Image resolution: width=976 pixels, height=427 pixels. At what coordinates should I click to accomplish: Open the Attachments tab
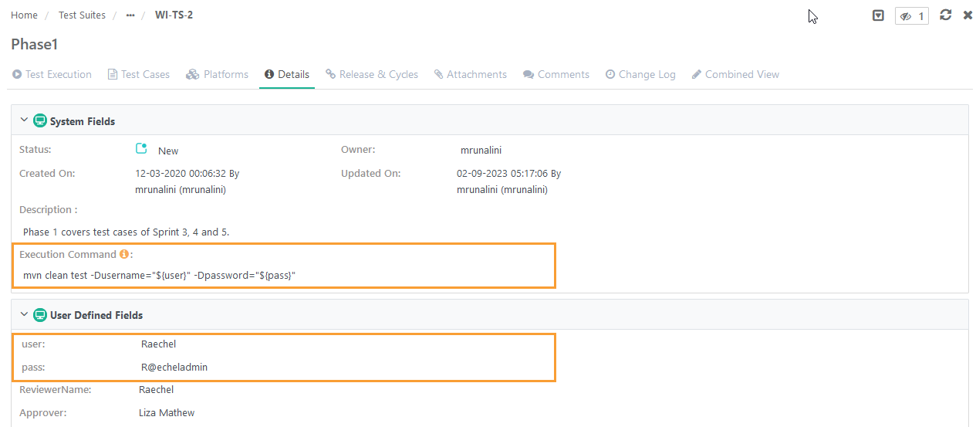pos(471,75)
